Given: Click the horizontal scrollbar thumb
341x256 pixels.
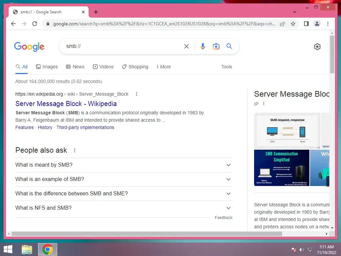Looking at the screenshot, I should 147,234.
